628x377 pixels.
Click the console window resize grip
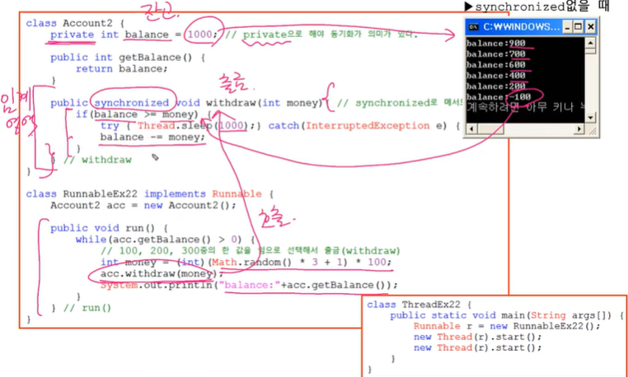(x=591, y=130)
